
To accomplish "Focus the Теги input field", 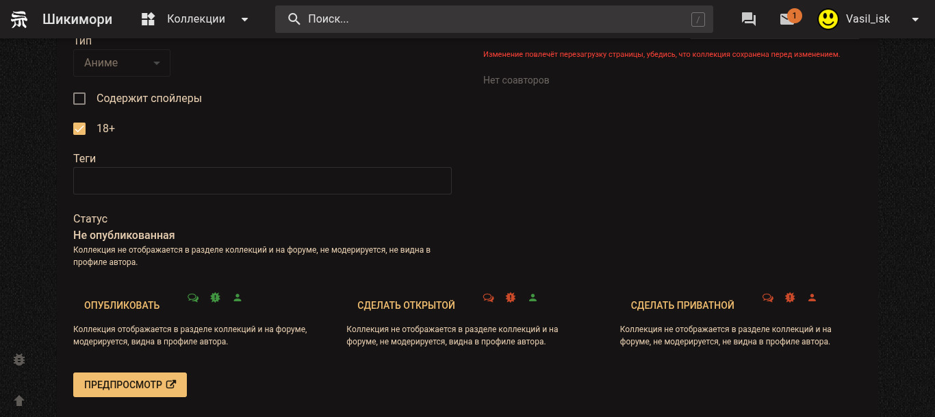I will click(262, 181).
